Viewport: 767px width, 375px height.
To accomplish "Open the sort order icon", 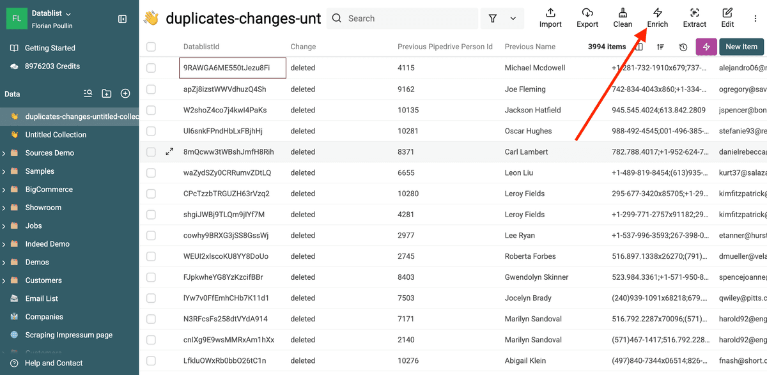I will [x=660, y=47].
